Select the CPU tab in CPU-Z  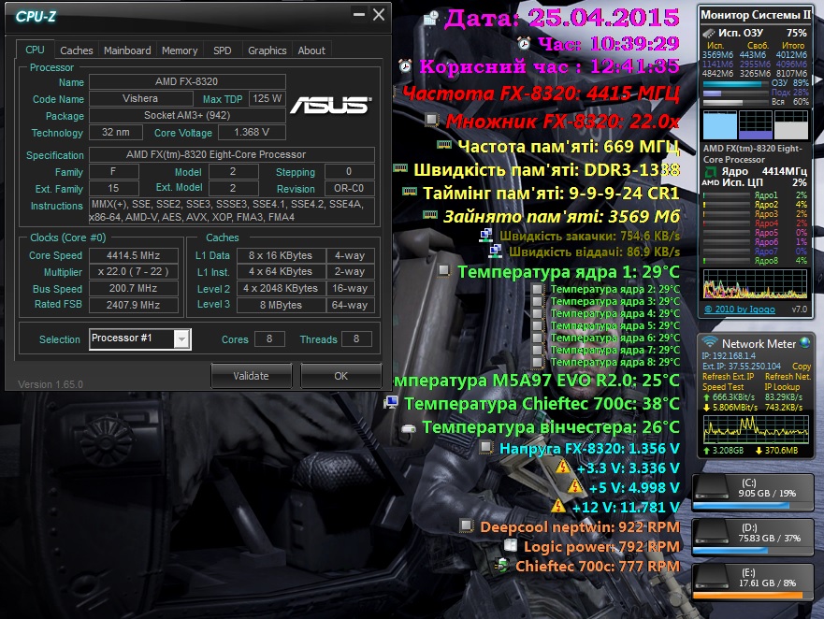click(35, 50)
